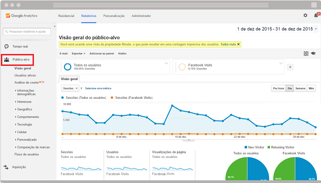Expand the Tecnologia section
The width and height of the screenshot is (321, 183).
tap(23, 124)
